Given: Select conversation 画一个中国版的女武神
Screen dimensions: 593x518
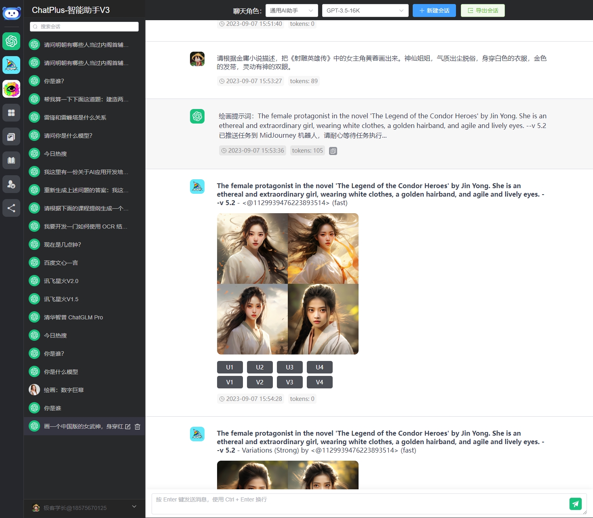Looking at the screenshot, I should (x=84, y=426).
